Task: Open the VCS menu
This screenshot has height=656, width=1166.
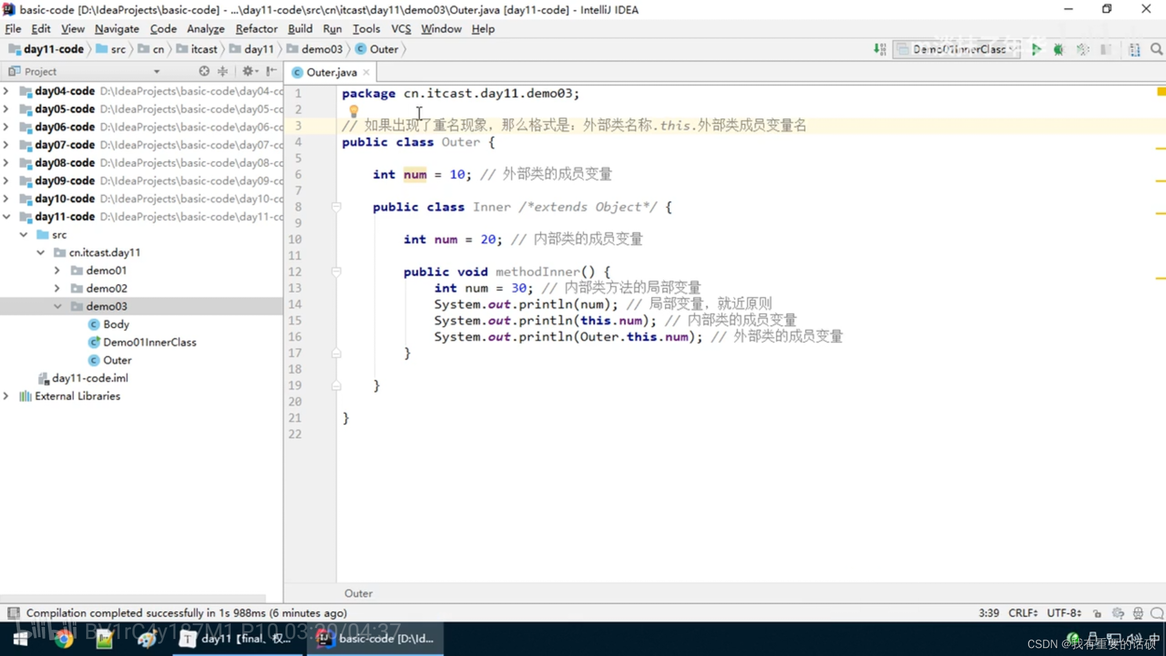Action: pos(401,29)
